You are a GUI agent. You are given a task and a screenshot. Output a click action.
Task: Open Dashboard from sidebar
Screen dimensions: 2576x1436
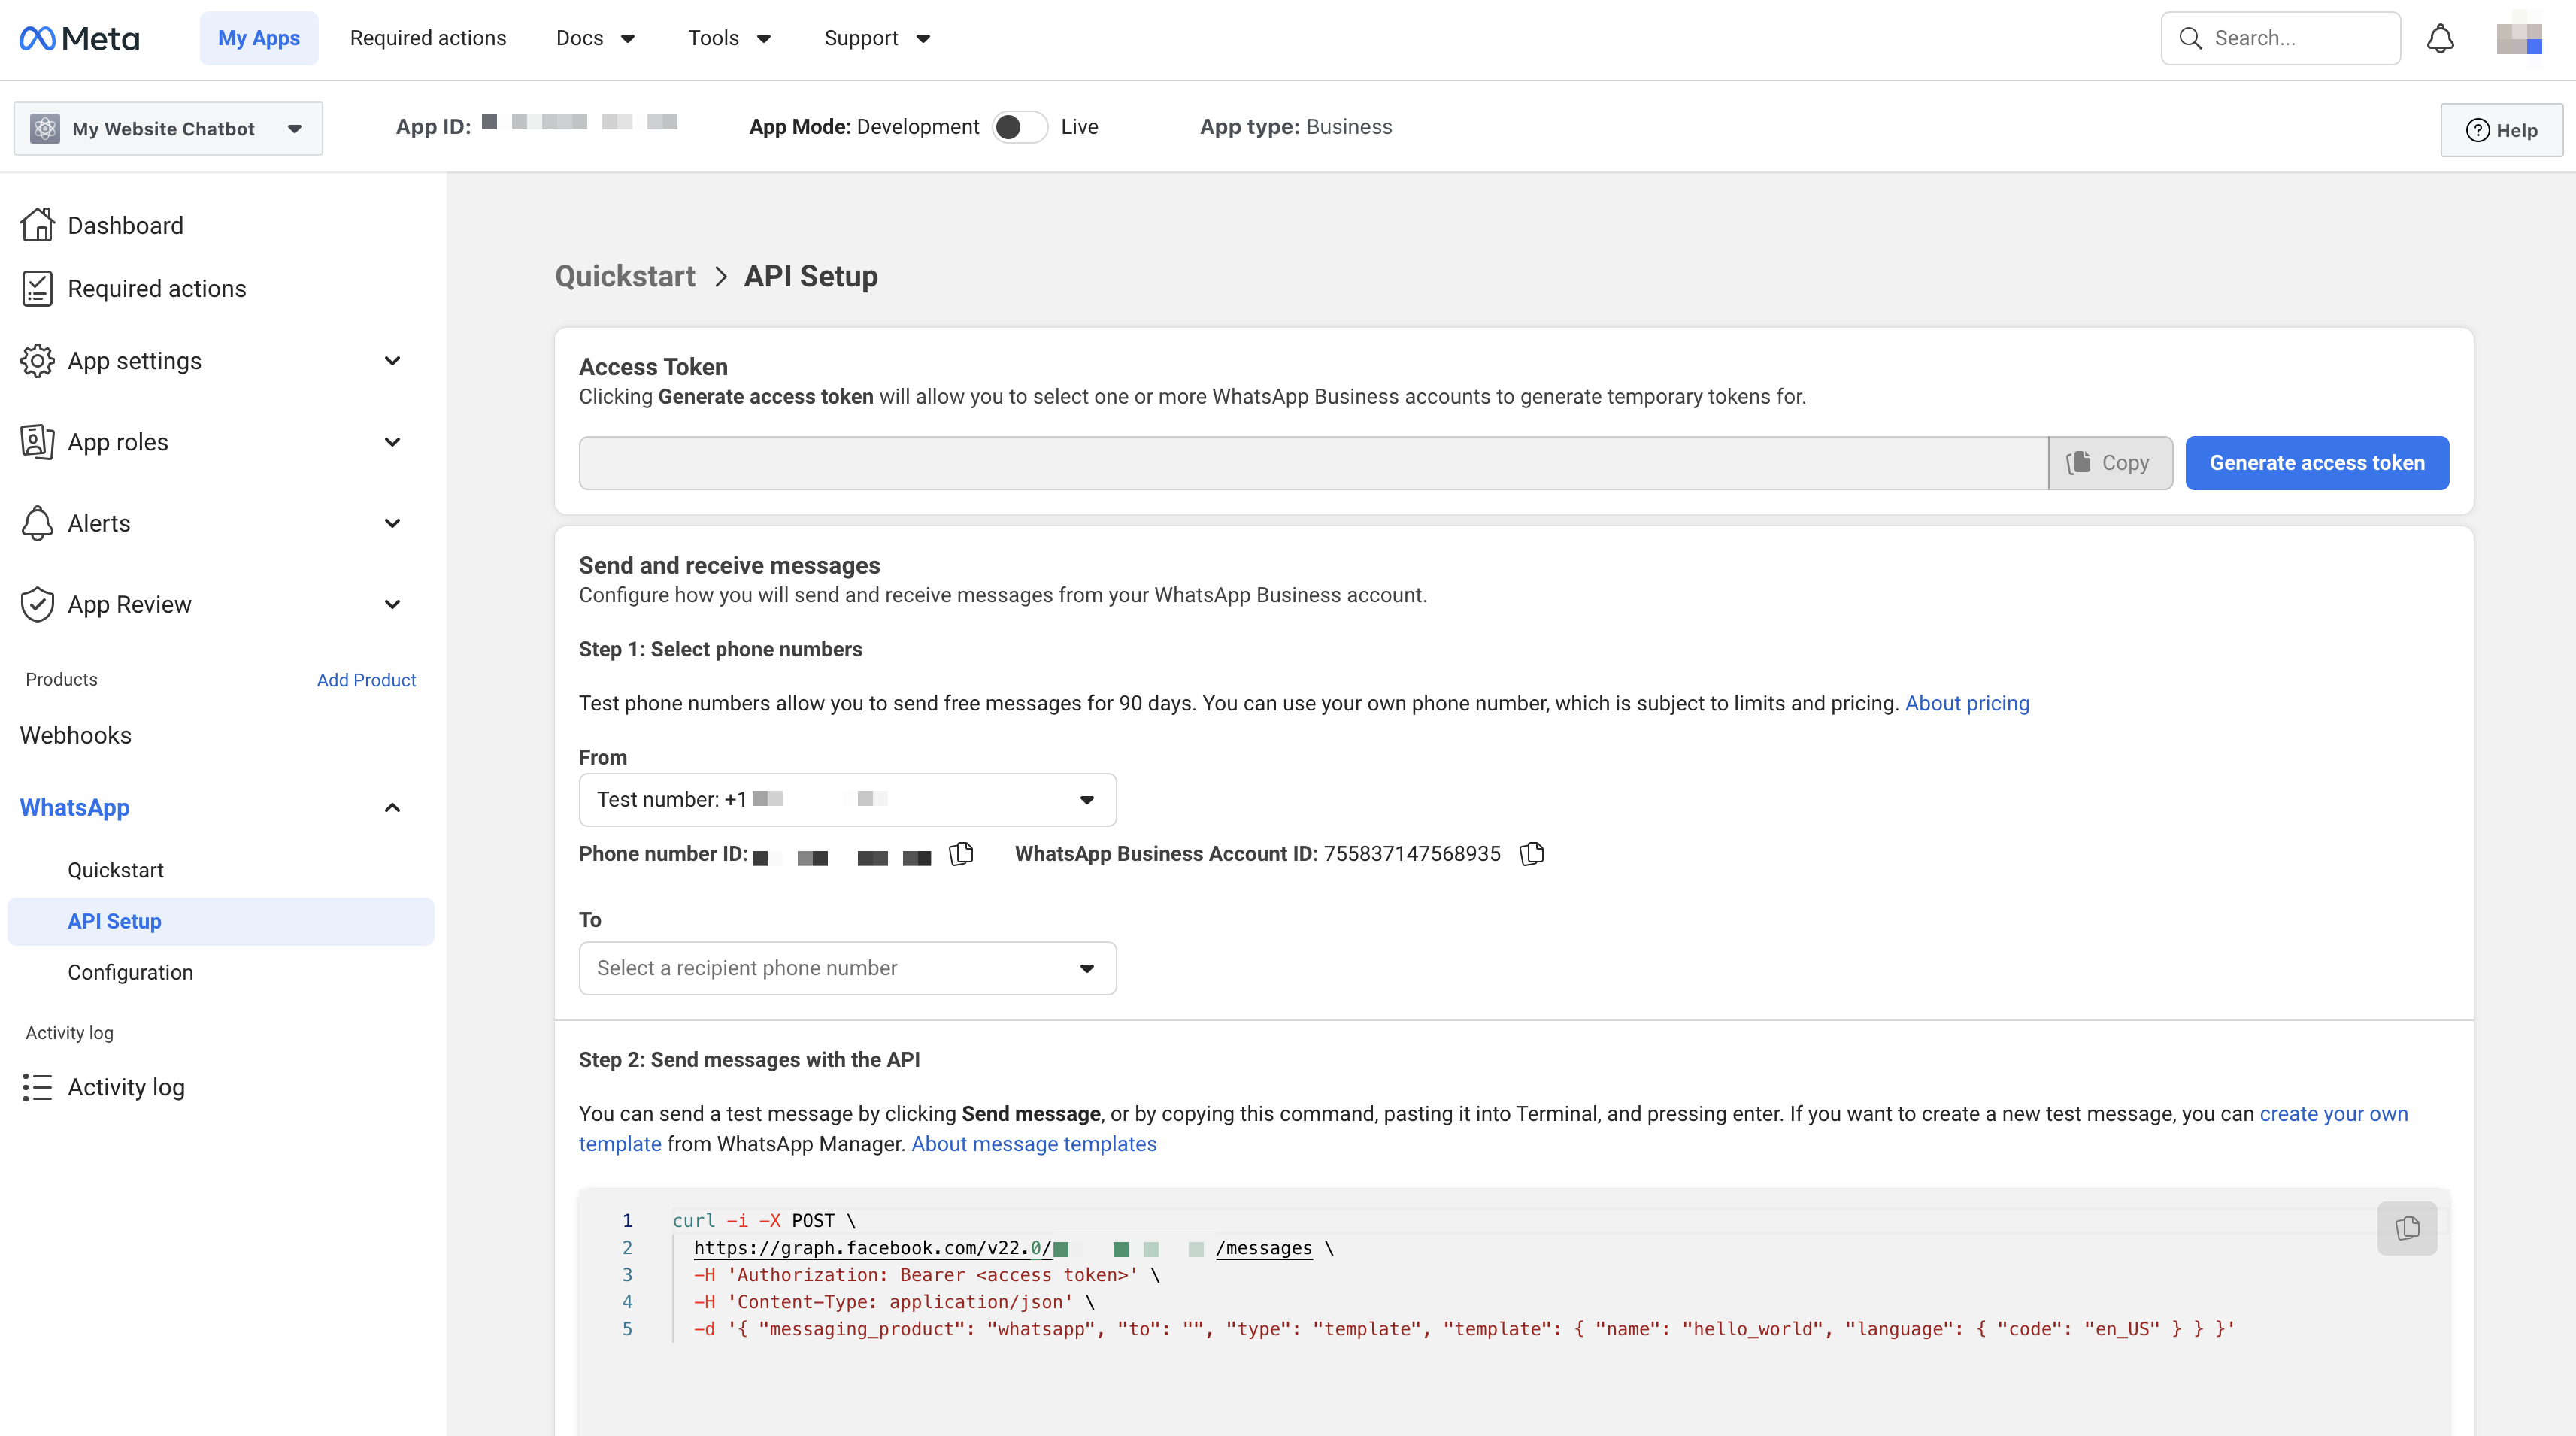pyautogui.click(x=125, y=225)
